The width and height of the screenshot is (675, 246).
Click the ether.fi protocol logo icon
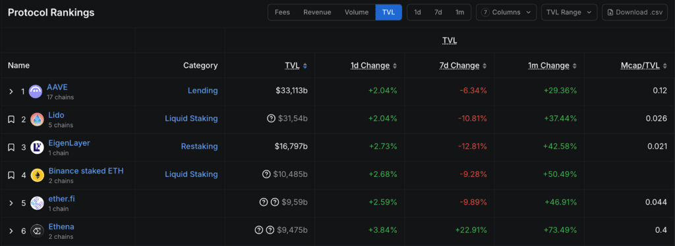tap(37, 203)
